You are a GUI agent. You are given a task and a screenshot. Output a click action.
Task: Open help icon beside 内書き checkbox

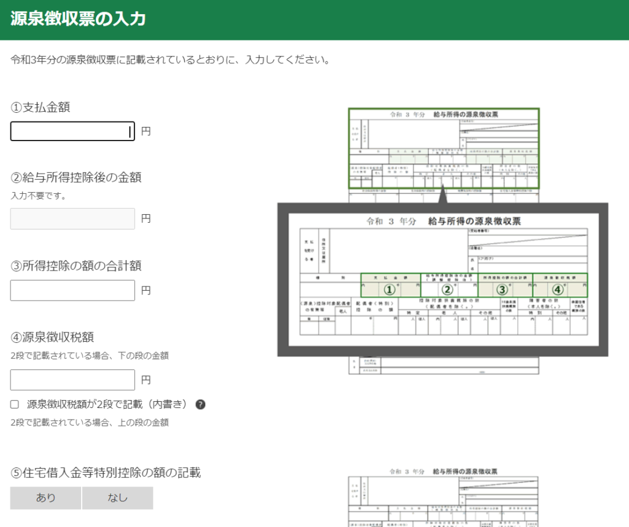[200, 405]
